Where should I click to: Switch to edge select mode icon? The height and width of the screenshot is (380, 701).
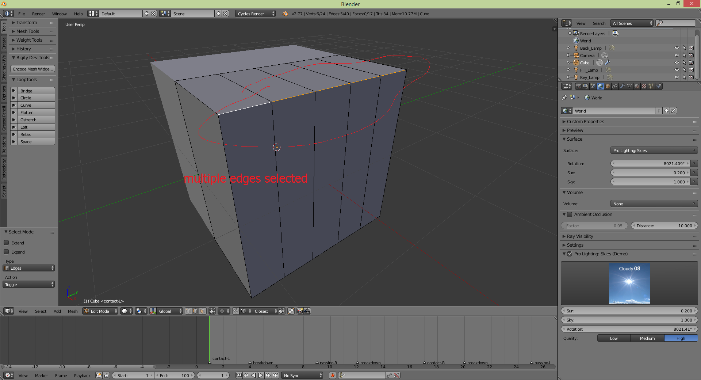coord(195,311)
